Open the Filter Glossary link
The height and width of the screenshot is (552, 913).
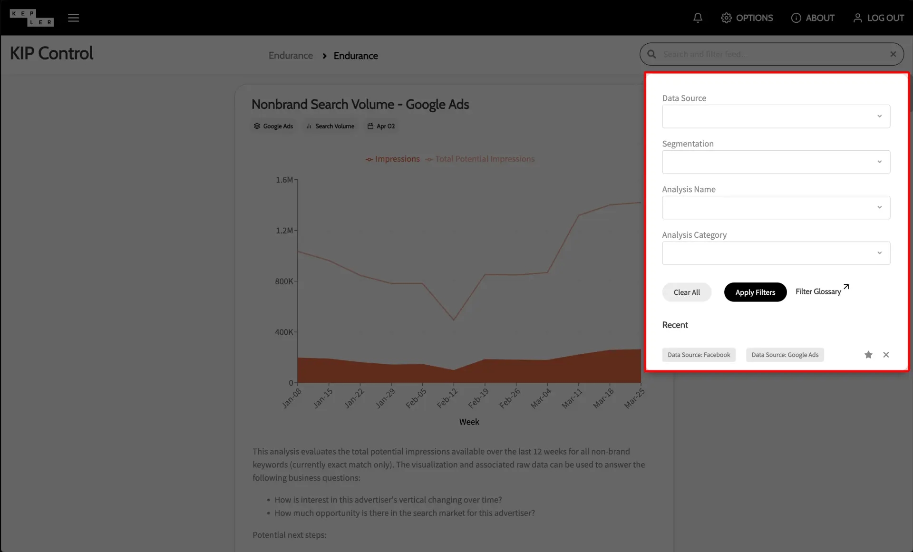coord(822,291)
